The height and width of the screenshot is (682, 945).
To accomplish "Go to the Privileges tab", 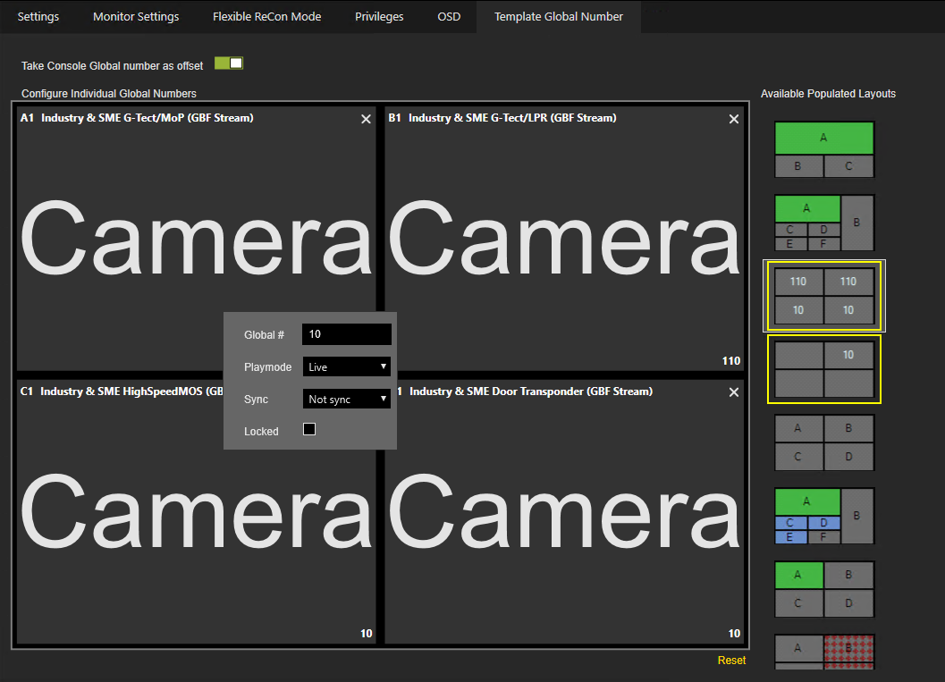I will point(379,16).
